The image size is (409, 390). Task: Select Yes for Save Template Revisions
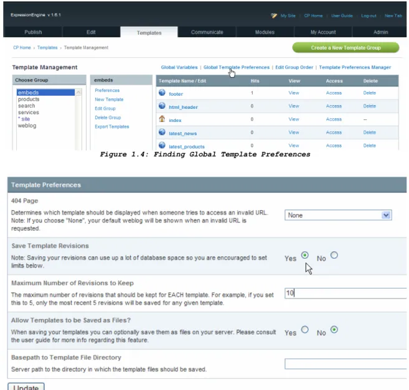point(304,255)
